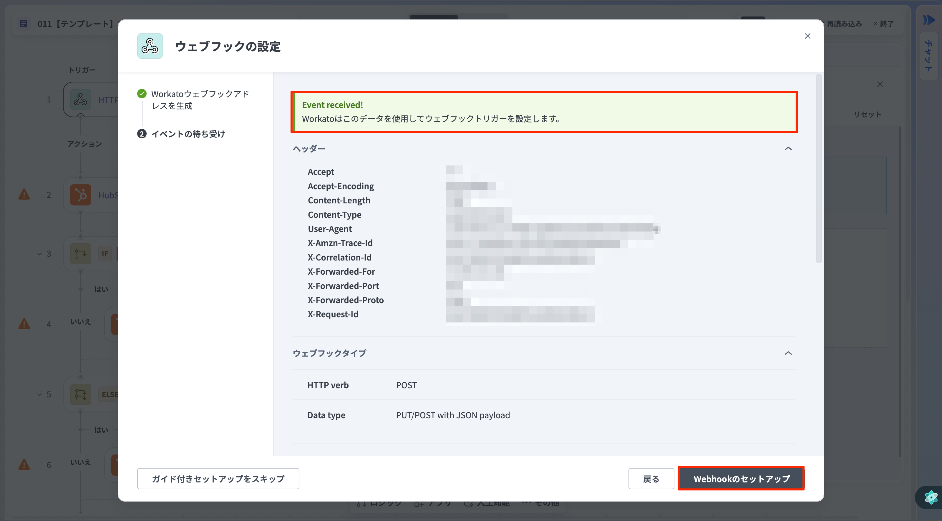Select the Workatoウェブフックアドレスを生成 step
The image size is (942, 521).
pyautogui.click(x=200, y=100)
